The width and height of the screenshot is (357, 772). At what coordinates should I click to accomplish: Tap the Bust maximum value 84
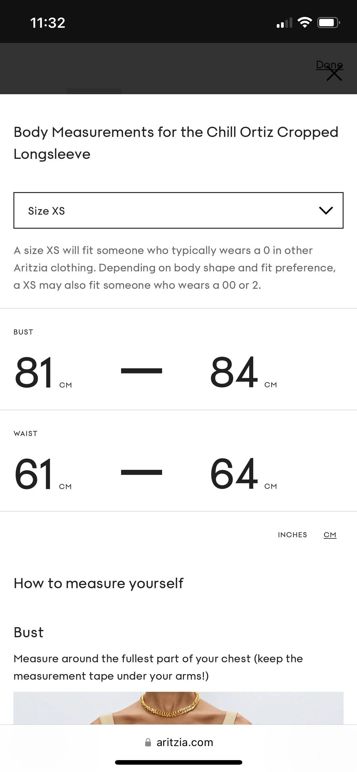click(234, 373)
